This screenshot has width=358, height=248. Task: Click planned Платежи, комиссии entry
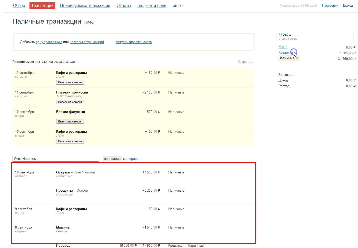click(72, 92)
